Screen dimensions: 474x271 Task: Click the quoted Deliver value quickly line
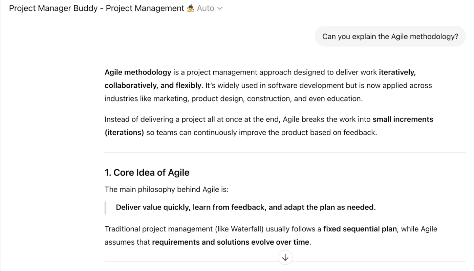tap(245, 207)
